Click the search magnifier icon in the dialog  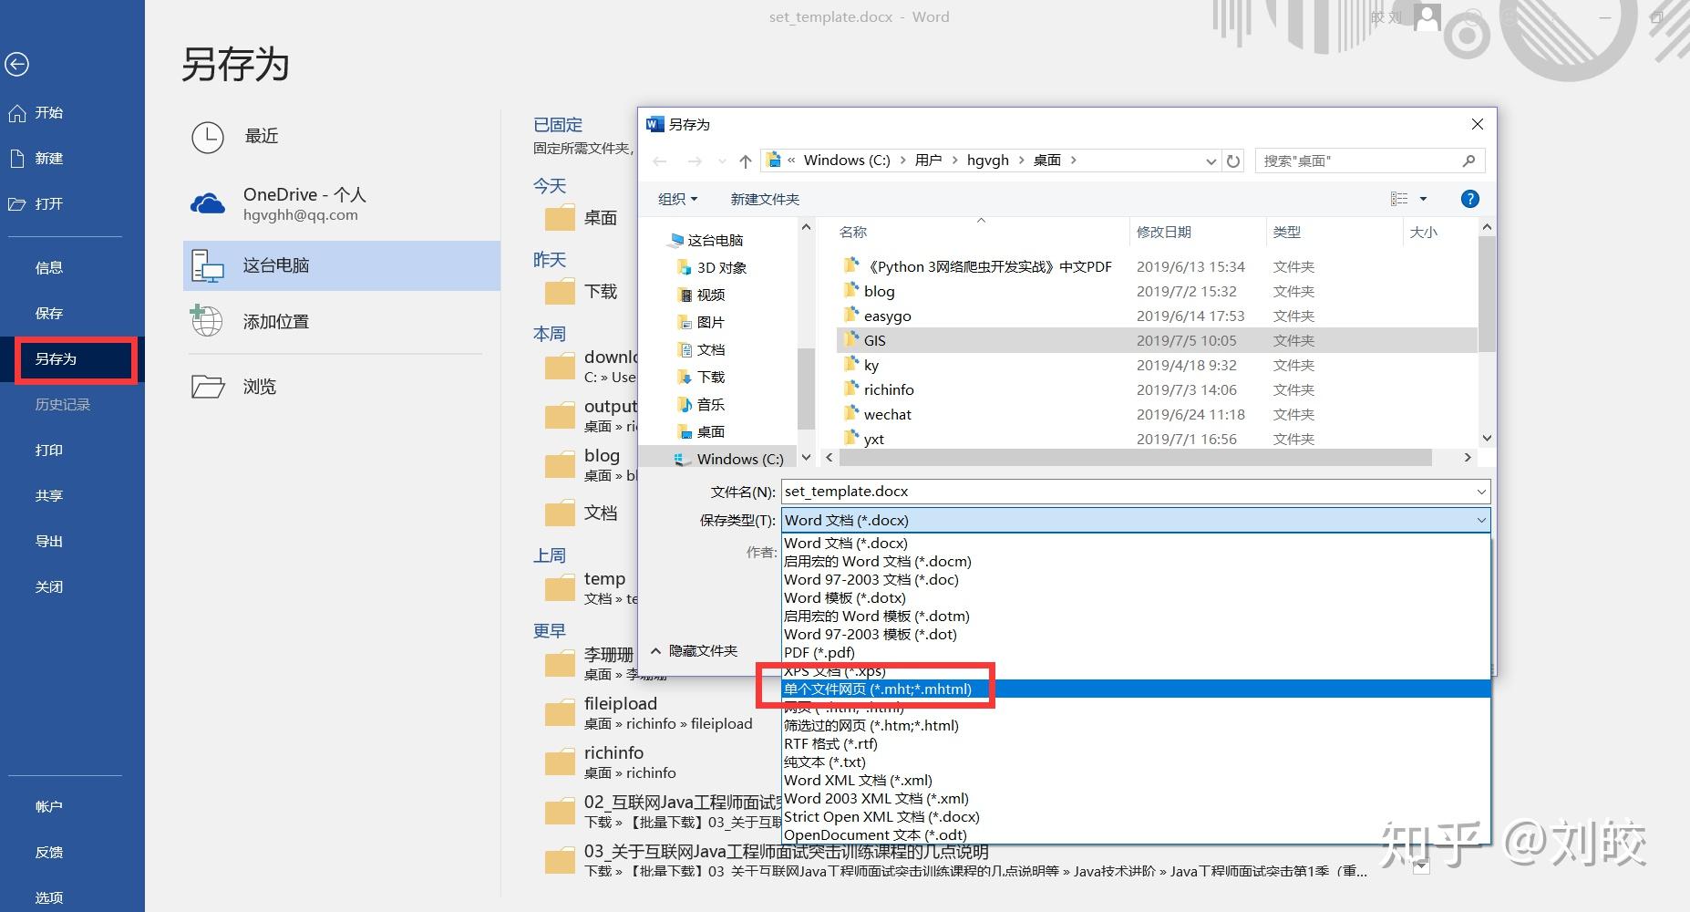(1468, 161)
